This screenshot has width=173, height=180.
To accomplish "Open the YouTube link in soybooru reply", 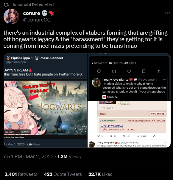I will pyautogui.click(x=110, y=97).
